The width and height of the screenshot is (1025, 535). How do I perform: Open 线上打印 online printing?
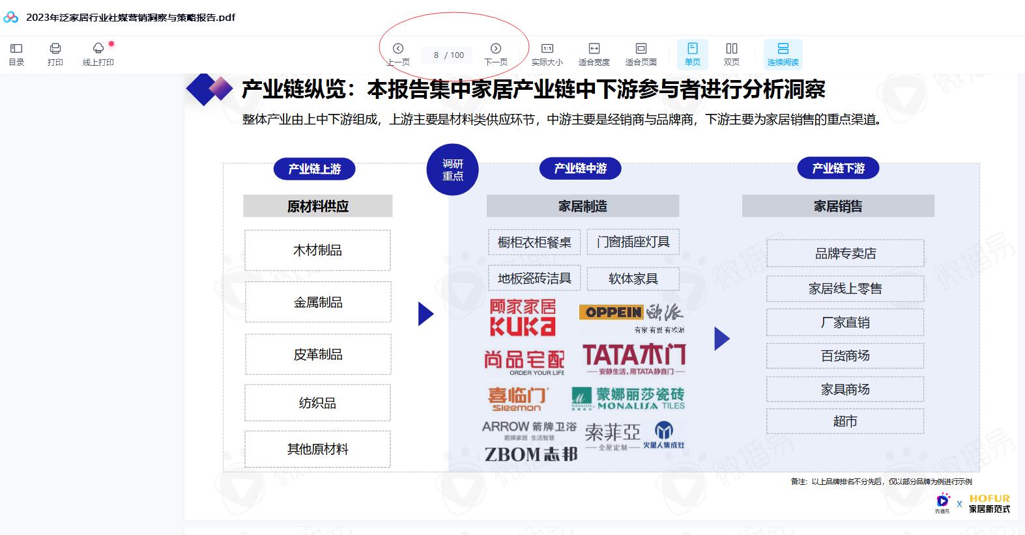point(98,54)
